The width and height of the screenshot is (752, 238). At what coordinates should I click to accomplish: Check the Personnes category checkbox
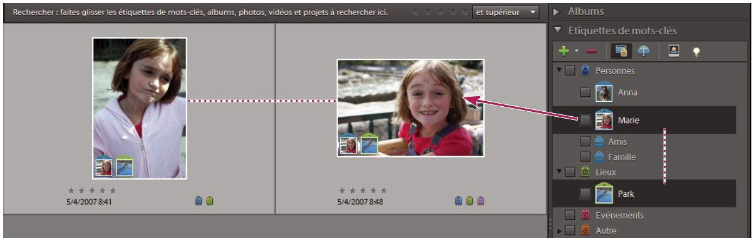click(569, 71)
